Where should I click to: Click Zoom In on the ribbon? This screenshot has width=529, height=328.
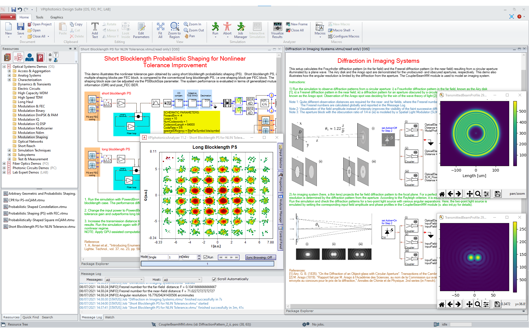(x=193, y=24)
